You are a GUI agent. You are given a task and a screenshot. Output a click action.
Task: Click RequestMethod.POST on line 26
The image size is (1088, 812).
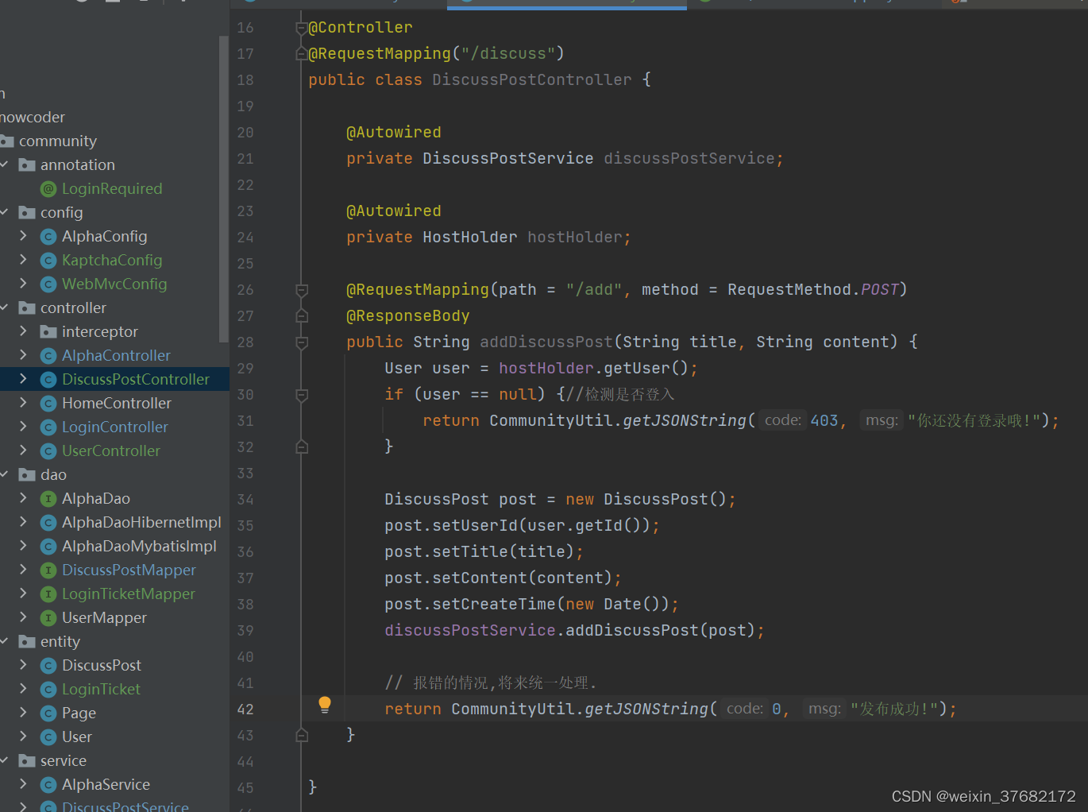pyautogui.click(x=812, y=289)
